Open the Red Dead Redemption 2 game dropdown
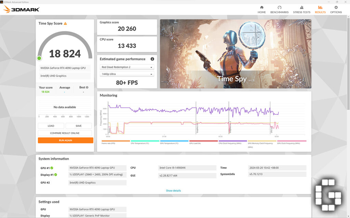 [127, 67]
